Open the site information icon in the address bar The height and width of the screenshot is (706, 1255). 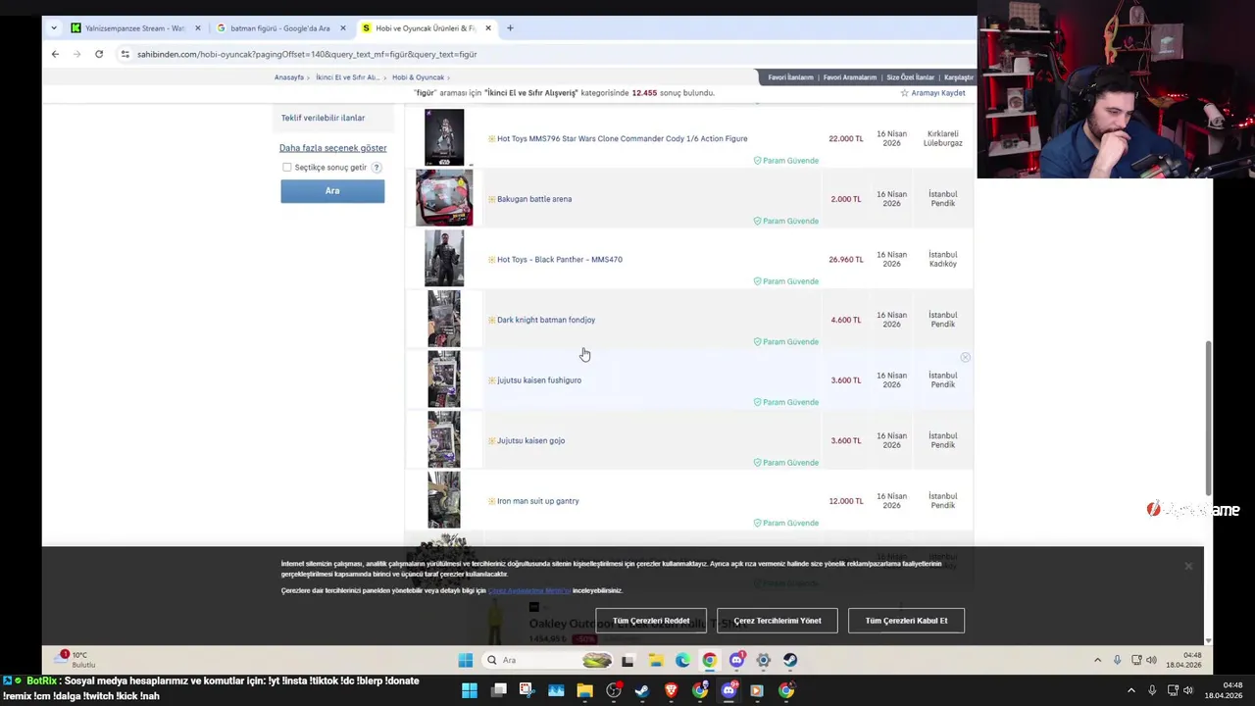coord(125,54)
